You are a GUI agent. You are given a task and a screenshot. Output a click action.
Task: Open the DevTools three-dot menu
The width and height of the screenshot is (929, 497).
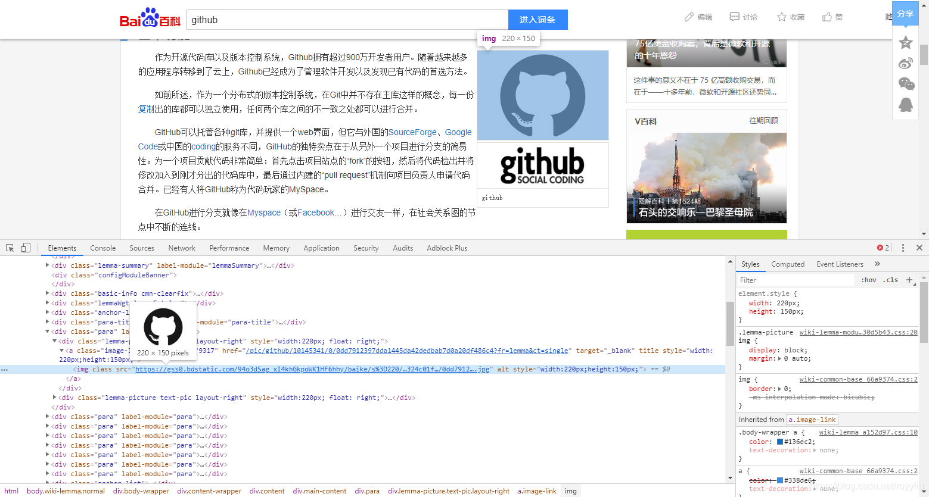coord(903,248)
